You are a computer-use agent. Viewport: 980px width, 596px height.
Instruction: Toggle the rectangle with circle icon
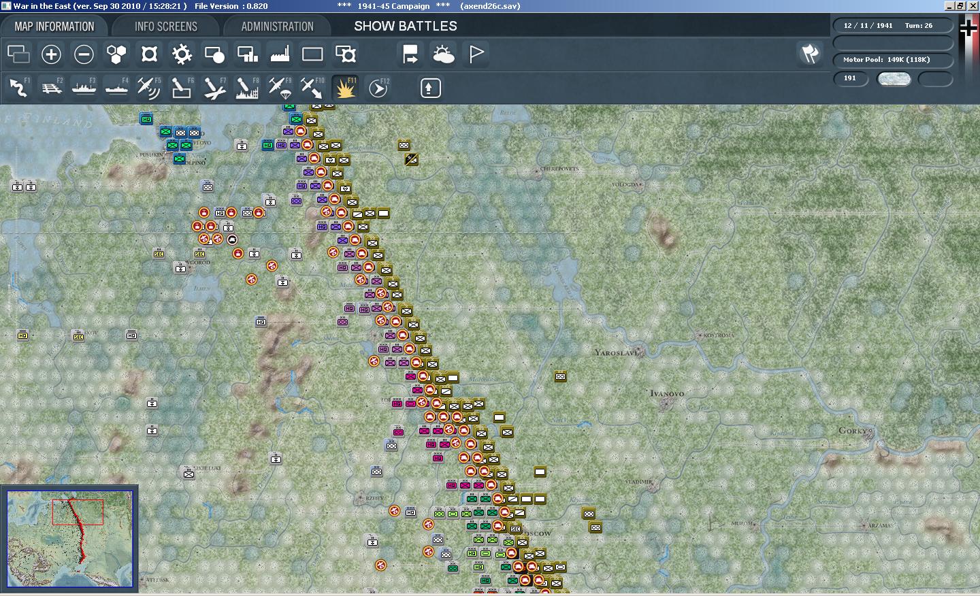214,54
